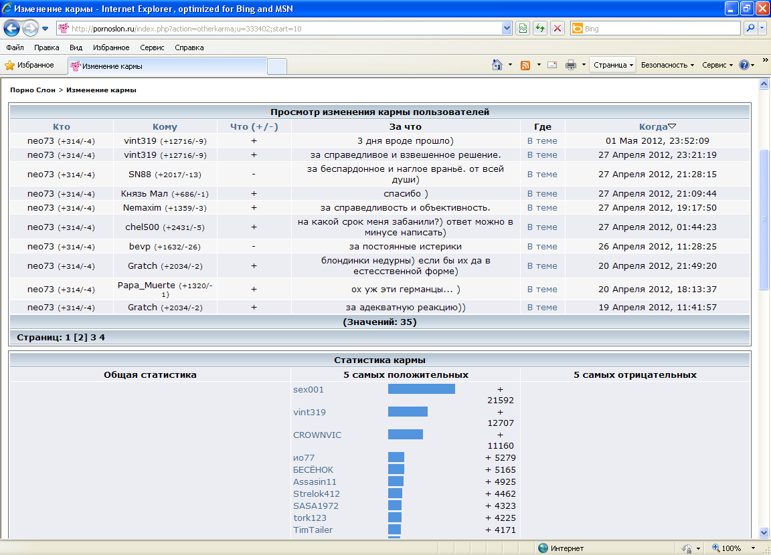Click the Read Mail envelope icon
The image size is (771, 555).
tap(552, 65)
